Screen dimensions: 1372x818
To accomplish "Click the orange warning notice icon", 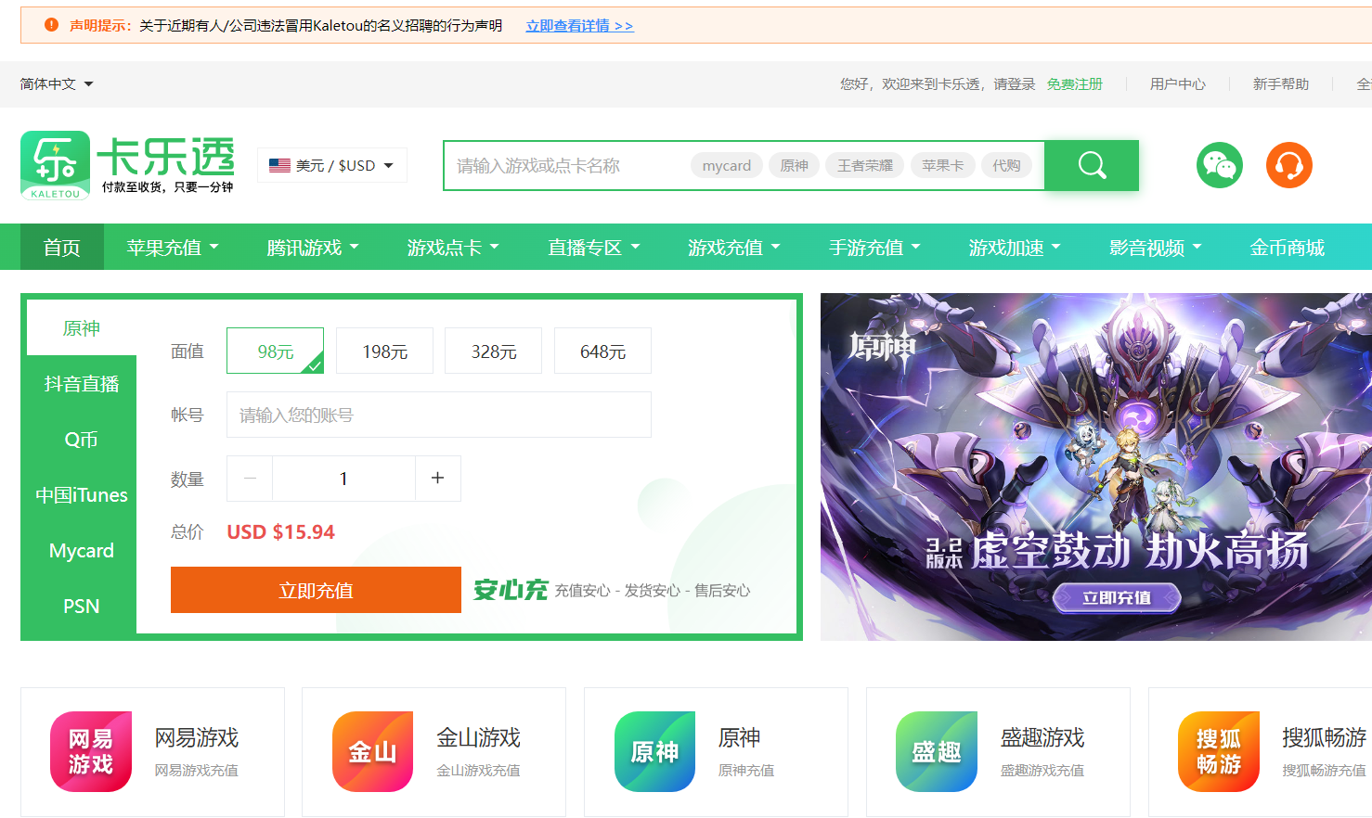I will (52, 25).
